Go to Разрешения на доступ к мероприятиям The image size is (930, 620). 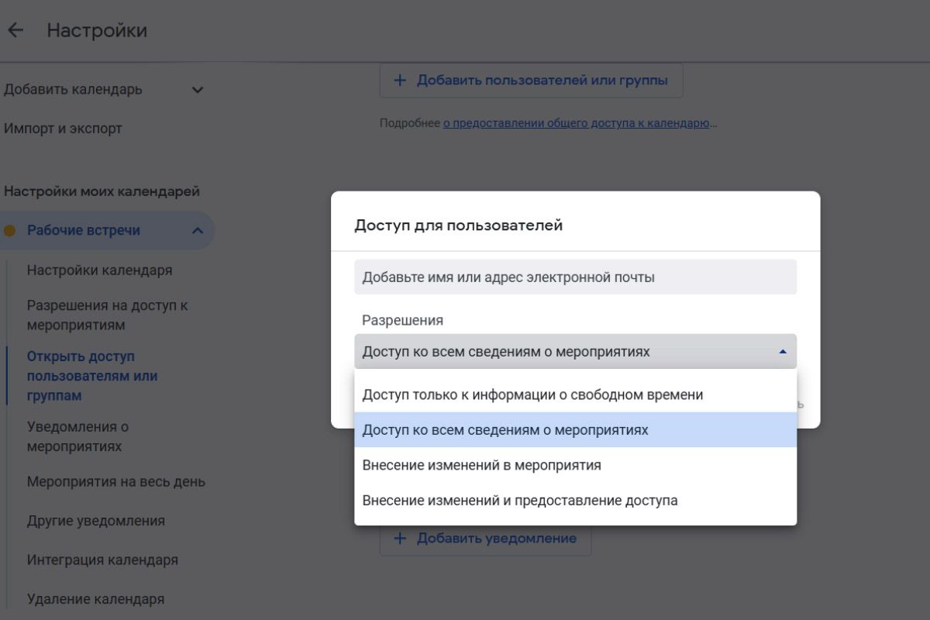108,315
